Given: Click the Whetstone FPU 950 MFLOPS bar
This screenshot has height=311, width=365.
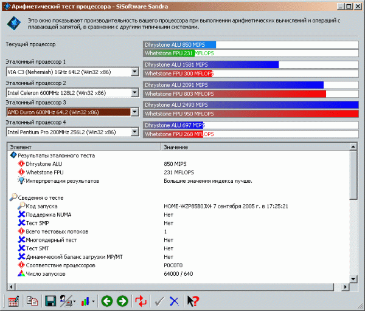Looking at the screenshot, I should point(251,114).
